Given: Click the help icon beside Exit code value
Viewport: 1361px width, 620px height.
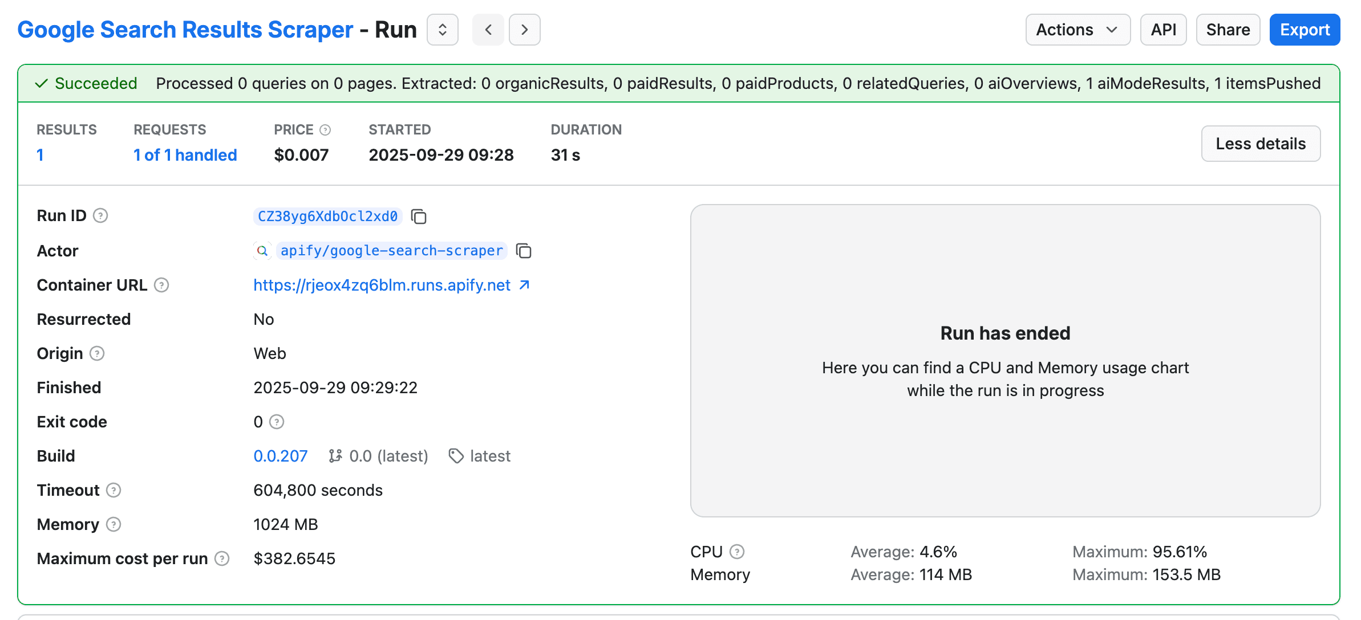Looking at the screenshot, I should pyautogui.click(x=277, y=422).
